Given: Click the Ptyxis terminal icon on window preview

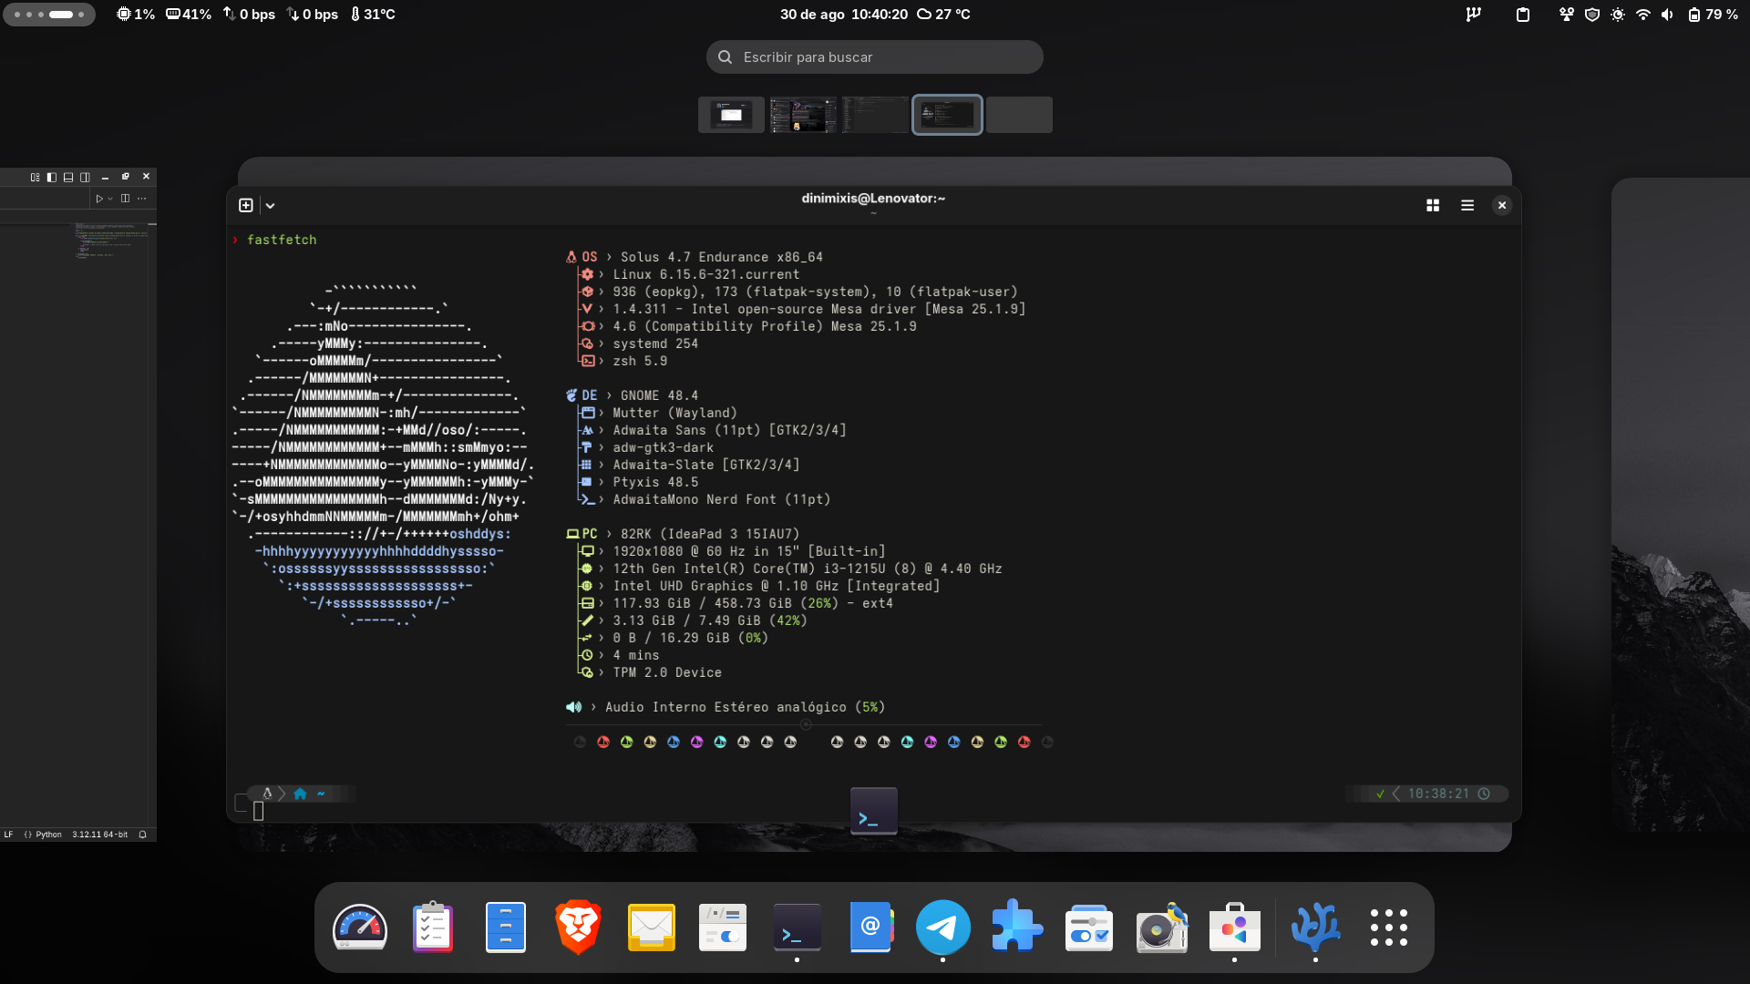Looking at the screenshot, I should 874,811.
